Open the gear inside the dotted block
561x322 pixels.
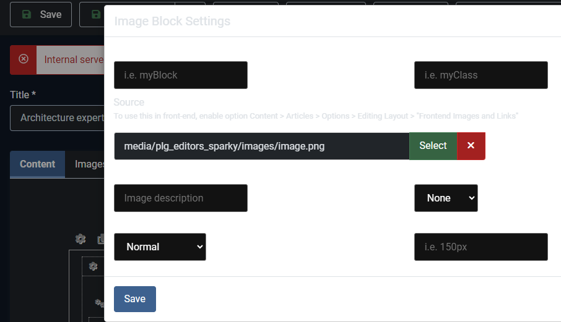point(93,266)
